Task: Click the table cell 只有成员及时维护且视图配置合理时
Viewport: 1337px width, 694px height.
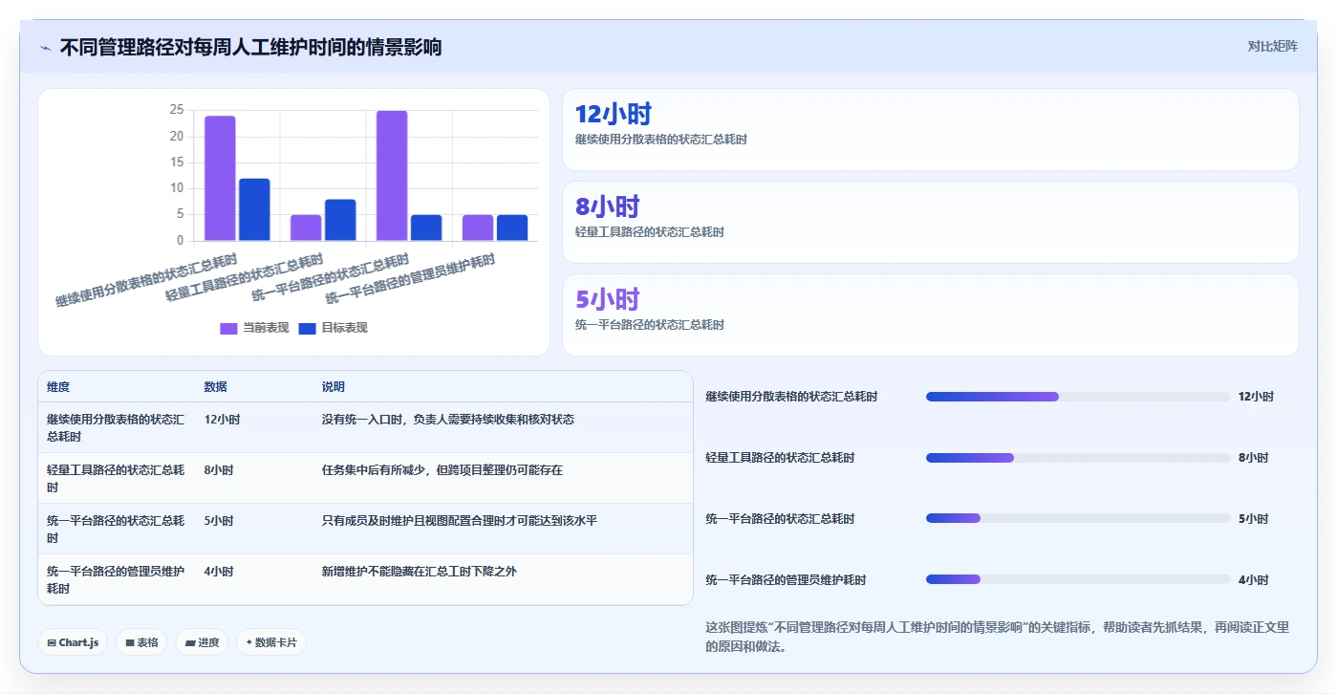Action: point(460,521)
